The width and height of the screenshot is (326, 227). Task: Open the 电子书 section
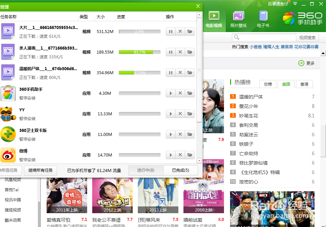coord(263,20)
